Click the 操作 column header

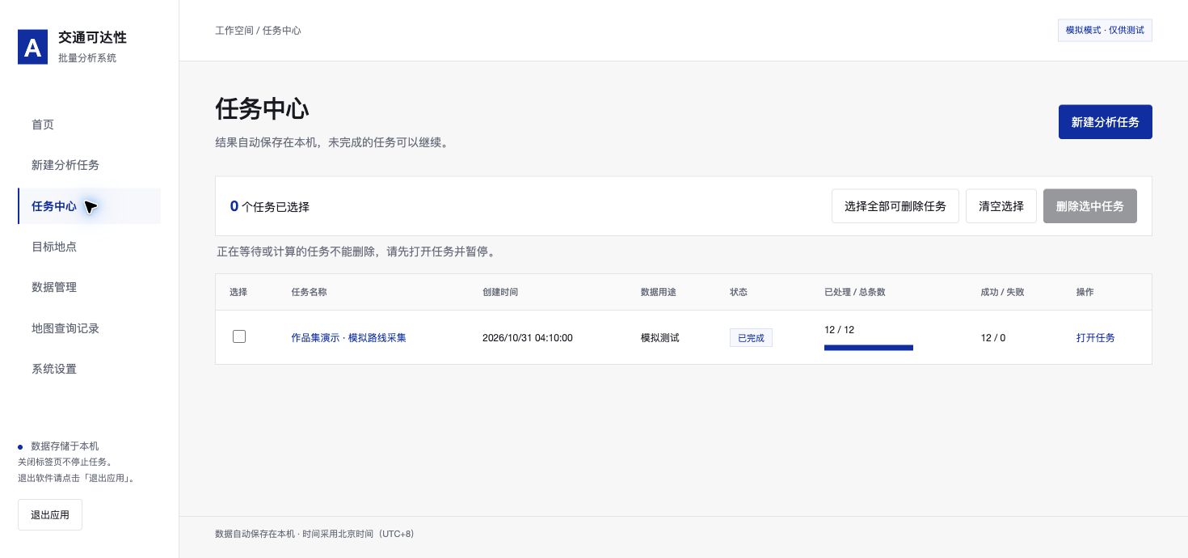pyautogui.click(x=1085, y=292)
